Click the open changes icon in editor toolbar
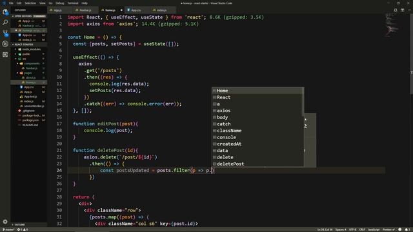The height and width of the screenshot is (232, 413). (x=396, y=10)
